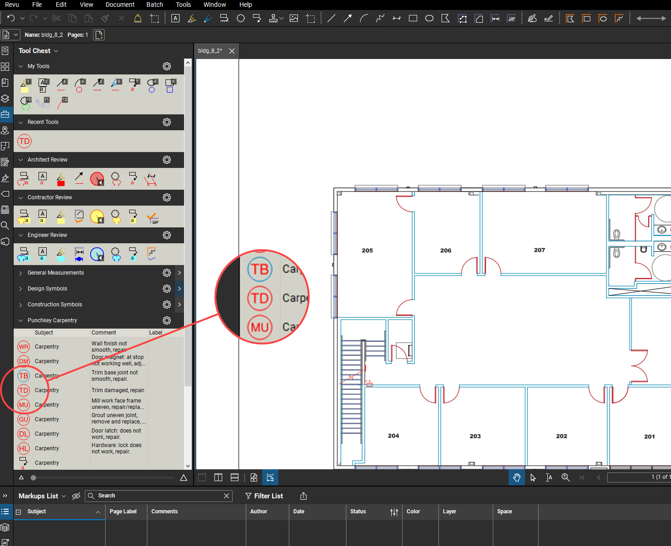671x546 pixels.
Task: Open the Layers panel from left sidebar
Action: tap(5, 98)
